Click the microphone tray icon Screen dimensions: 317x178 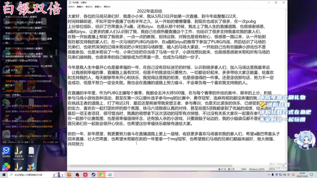tap(273, 175)
